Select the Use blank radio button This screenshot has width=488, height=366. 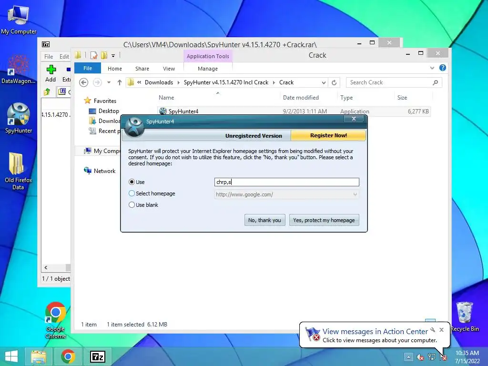click(132, 205)
